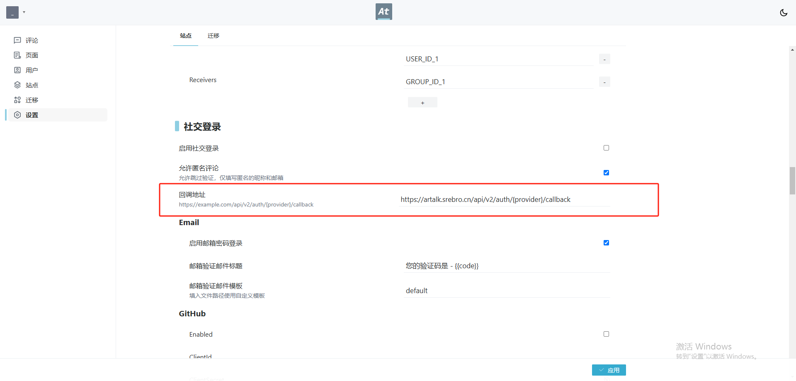Edit the GROUP_ID_1 receiver field
The image size is (796, 381).
499,82
